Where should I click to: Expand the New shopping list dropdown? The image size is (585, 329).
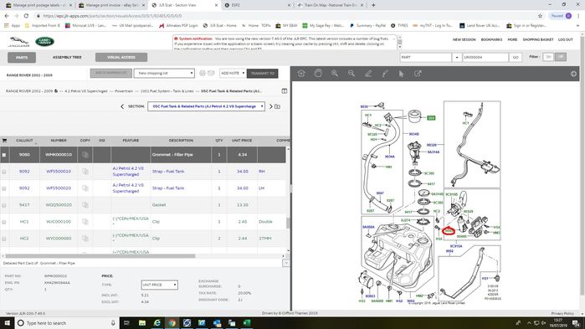pyautogui.click(x=164, y=73)
